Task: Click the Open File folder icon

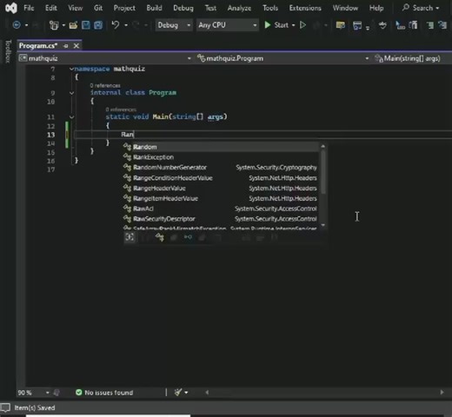Action: (73, 25)
